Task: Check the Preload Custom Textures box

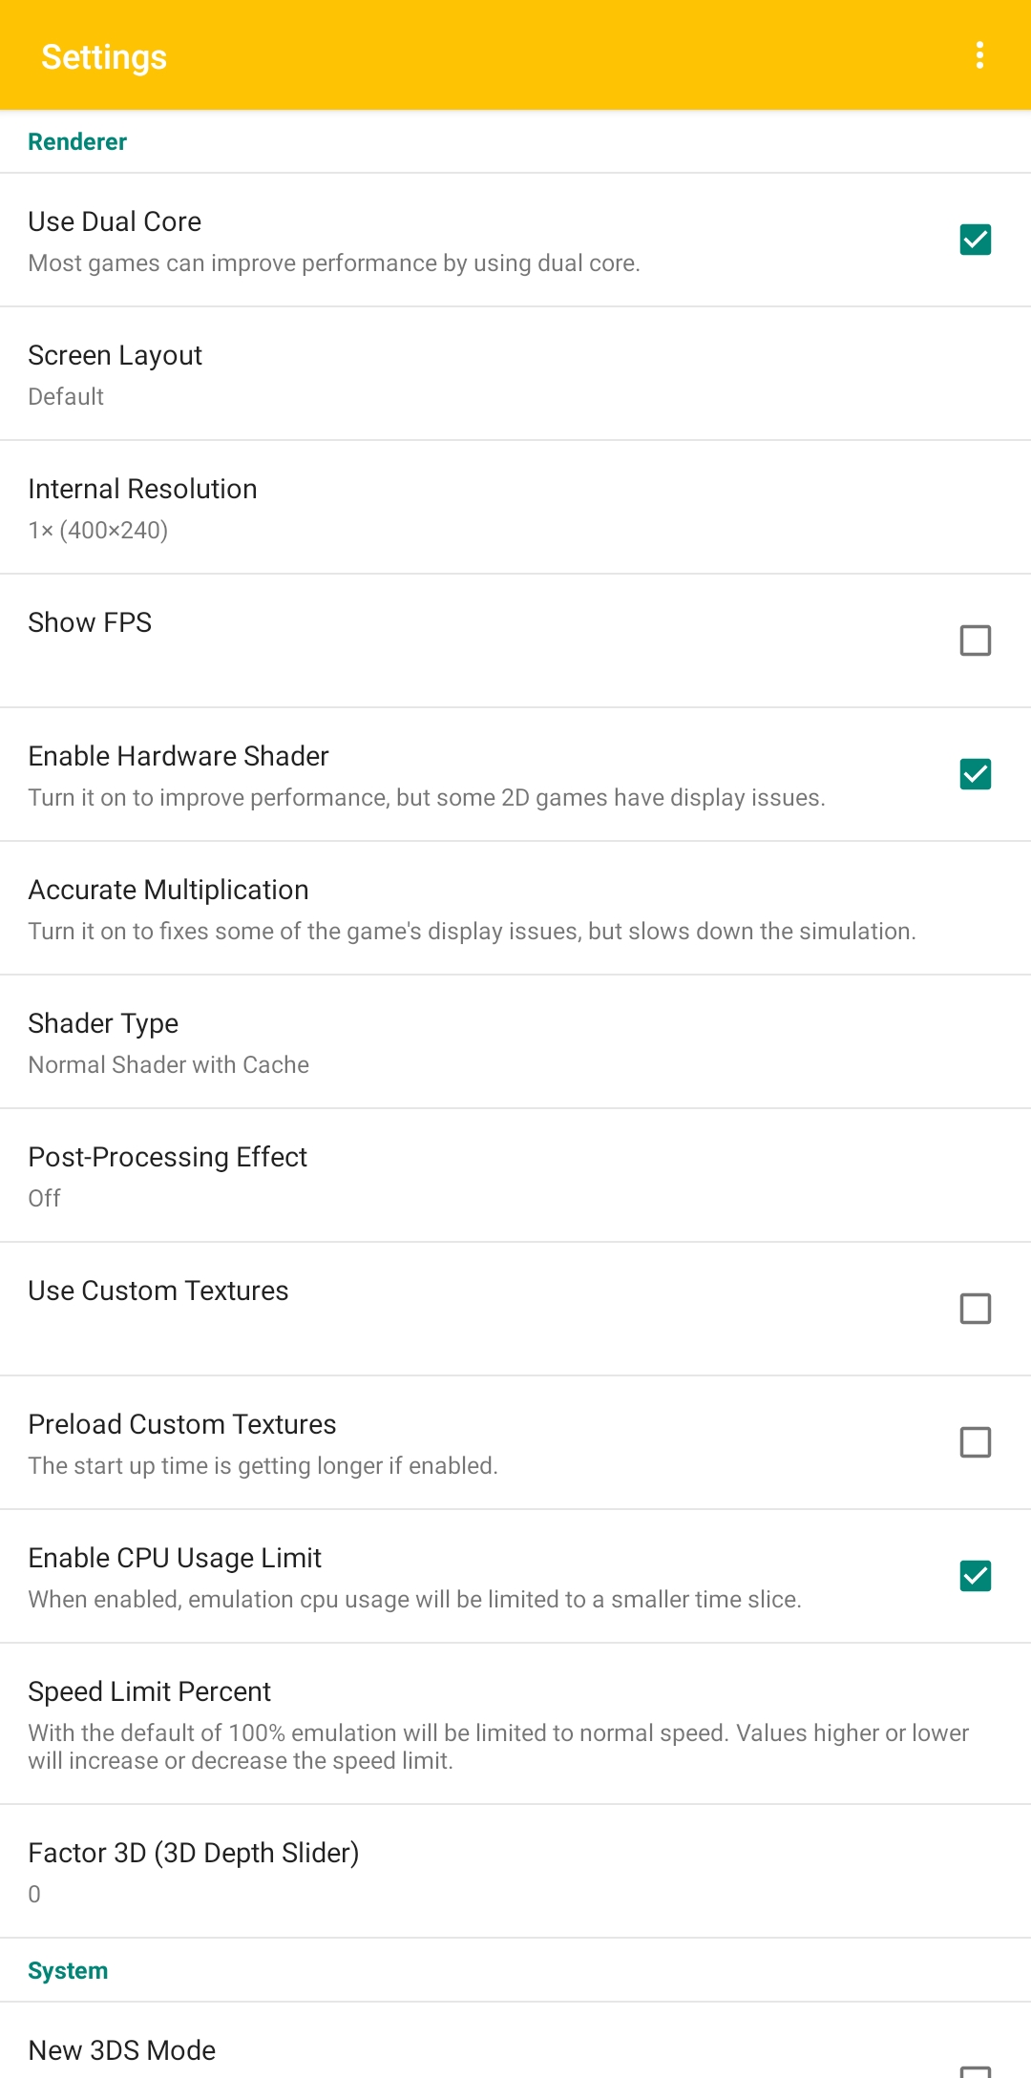Action: pyautogui.click(x=975, y=1442)
